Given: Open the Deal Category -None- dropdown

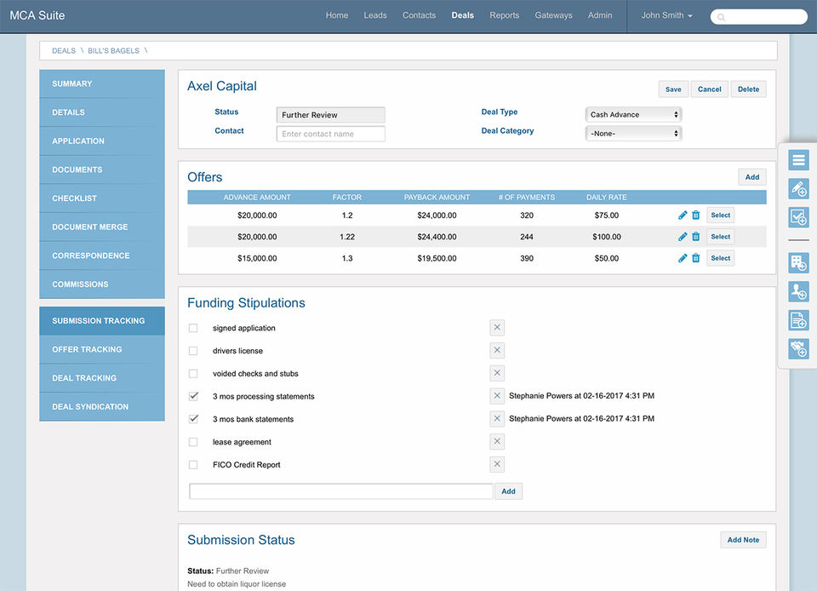Looking at the screenshot, I should point(633,134).
